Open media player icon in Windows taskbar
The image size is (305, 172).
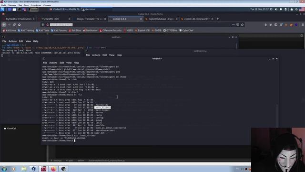tap(14, 169)
